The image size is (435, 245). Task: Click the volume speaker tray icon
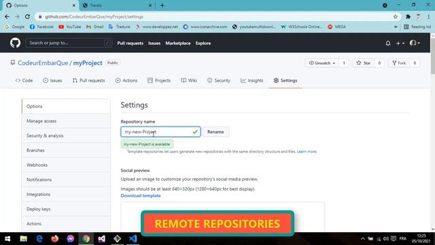pos(385,239)
